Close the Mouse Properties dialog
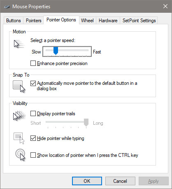The image size is (172, 189). pos(165,6)
